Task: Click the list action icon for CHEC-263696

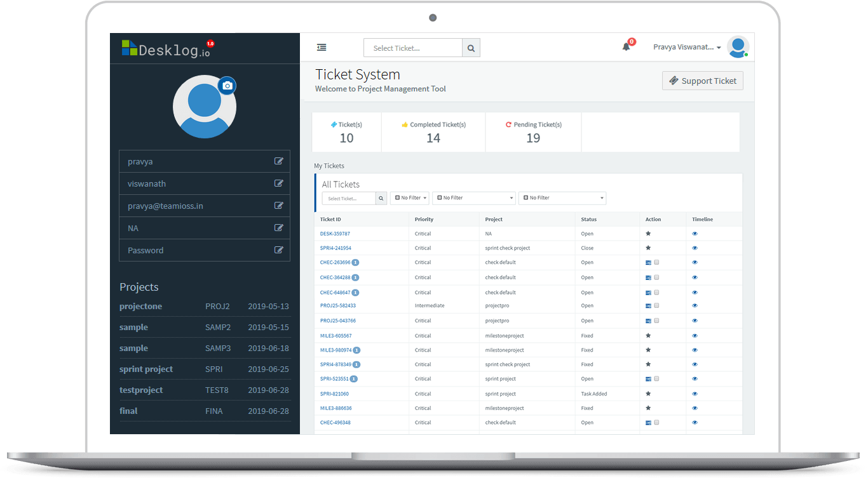Action: coord(648,262)
